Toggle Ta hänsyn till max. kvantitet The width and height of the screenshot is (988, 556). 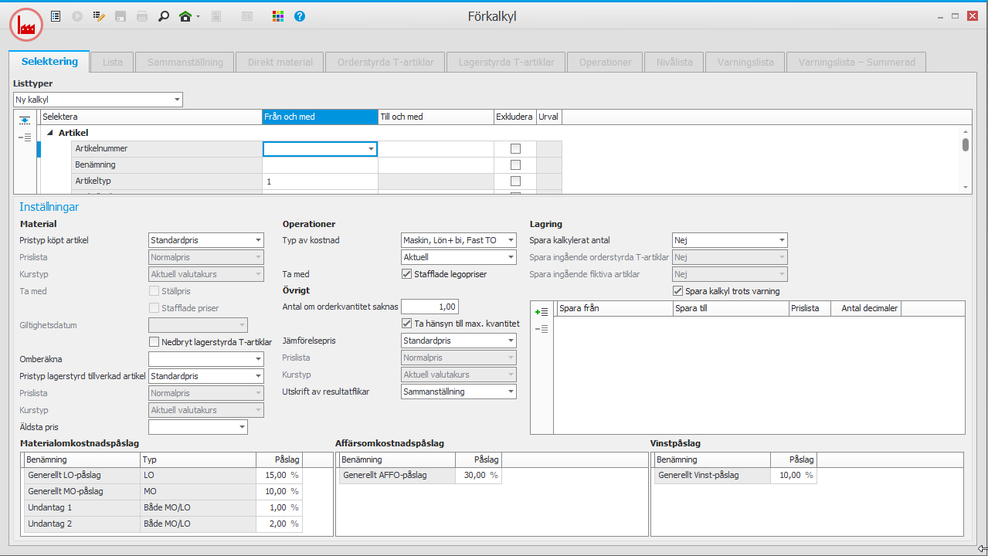[x=407, y=324]
